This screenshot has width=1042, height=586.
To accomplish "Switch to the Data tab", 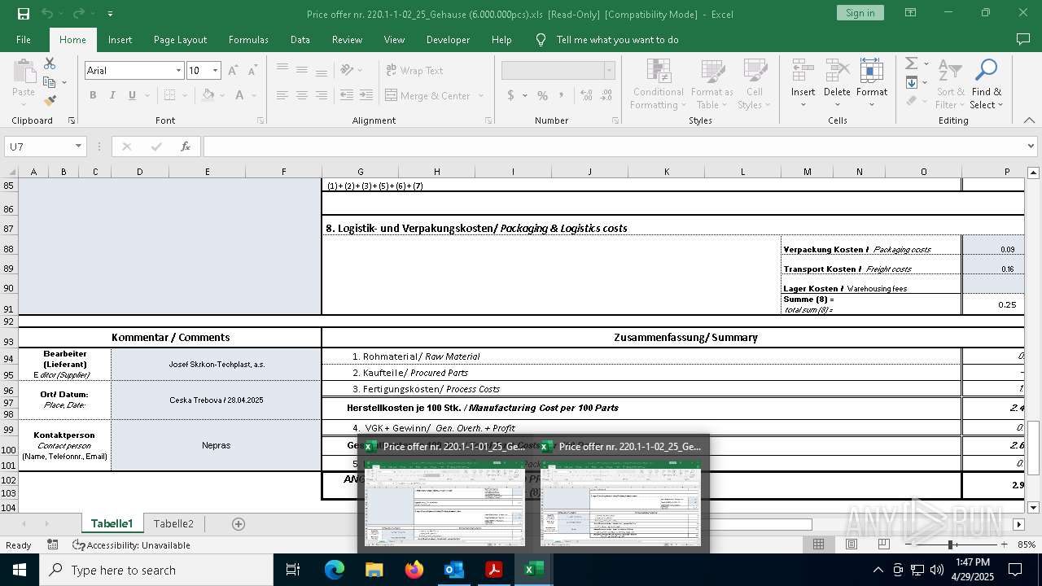I will (300, 40).
